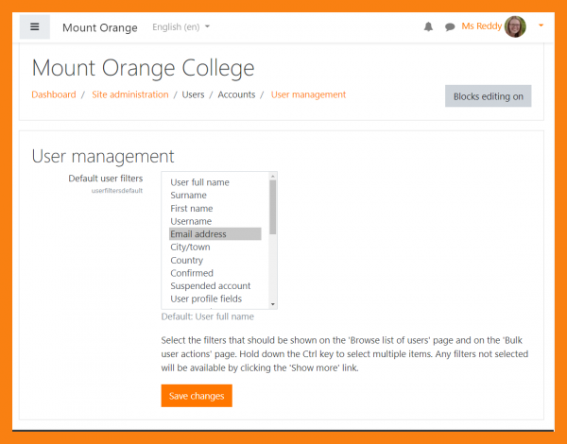The image size is (567, 444).
Task: Open the hamburger navigation drawer menu
Action: click(35, 26)
